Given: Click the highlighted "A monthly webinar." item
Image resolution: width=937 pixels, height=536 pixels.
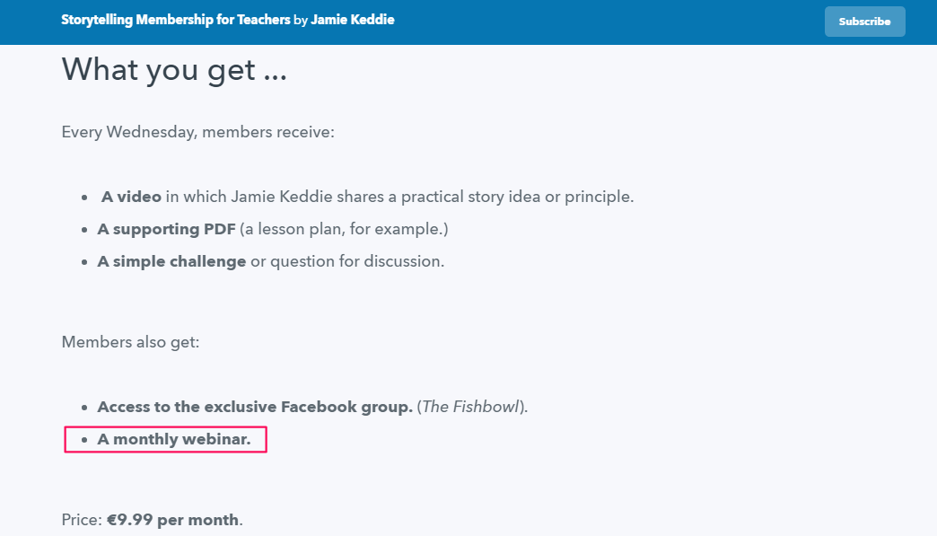Looking at the screenshot, I should click(165, 439).
